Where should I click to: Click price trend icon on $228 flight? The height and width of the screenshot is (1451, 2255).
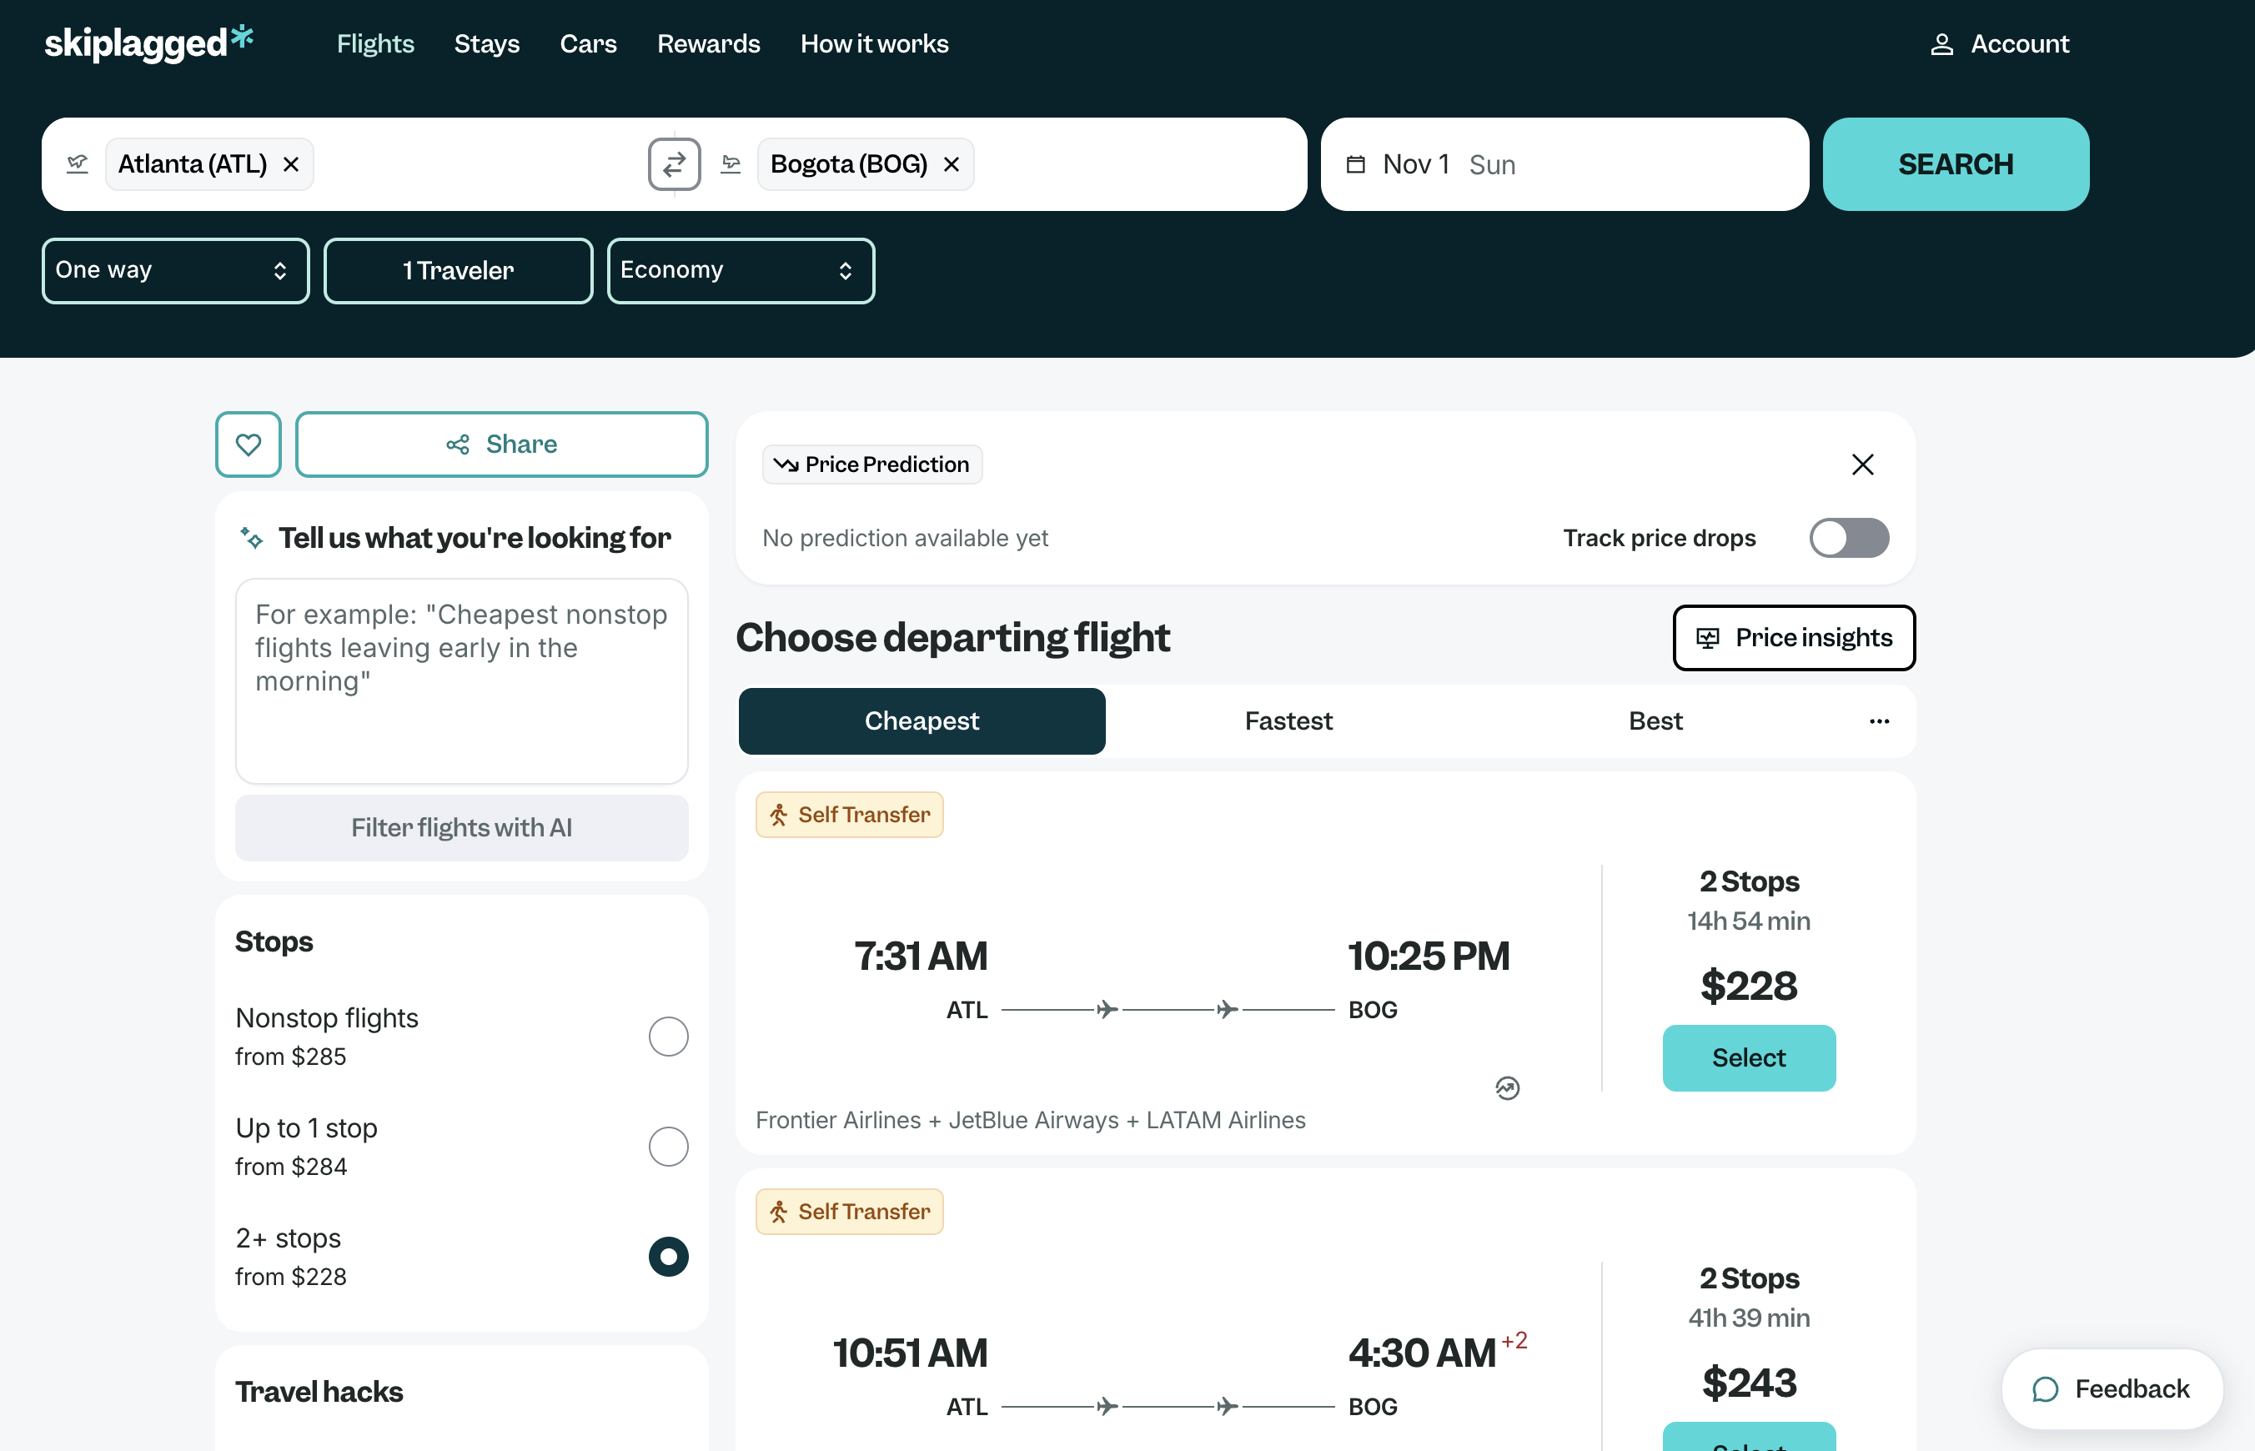(1507, 1088)
